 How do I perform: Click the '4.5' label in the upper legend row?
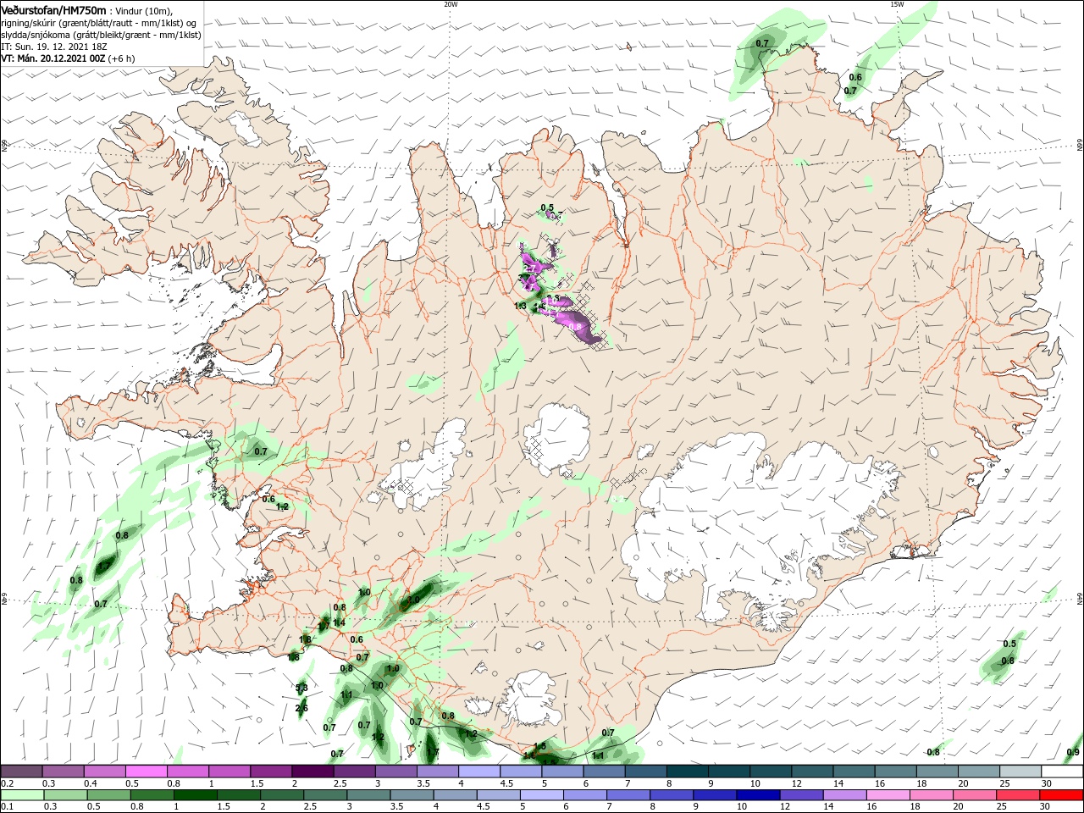click(x=506, y=784)
